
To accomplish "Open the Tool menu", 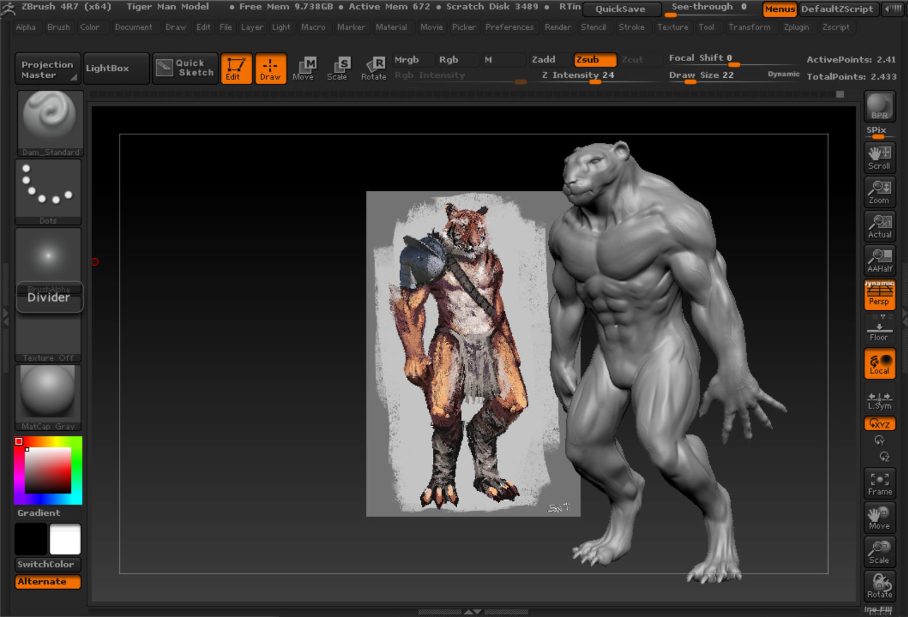I will click(706, 27).
